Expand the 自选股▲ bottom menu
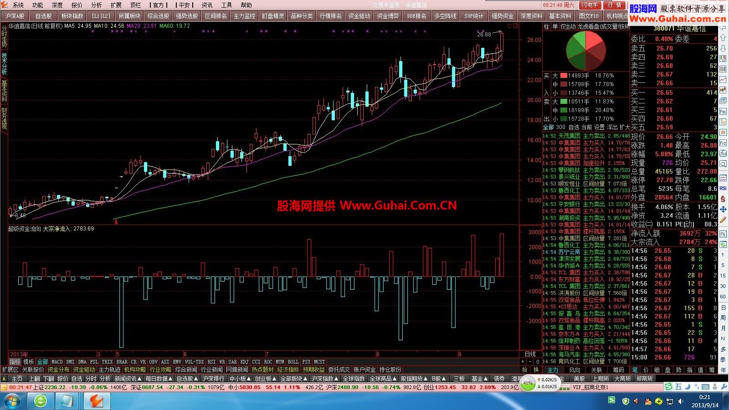Screen dimensions: 729x410 pos(187,379)
